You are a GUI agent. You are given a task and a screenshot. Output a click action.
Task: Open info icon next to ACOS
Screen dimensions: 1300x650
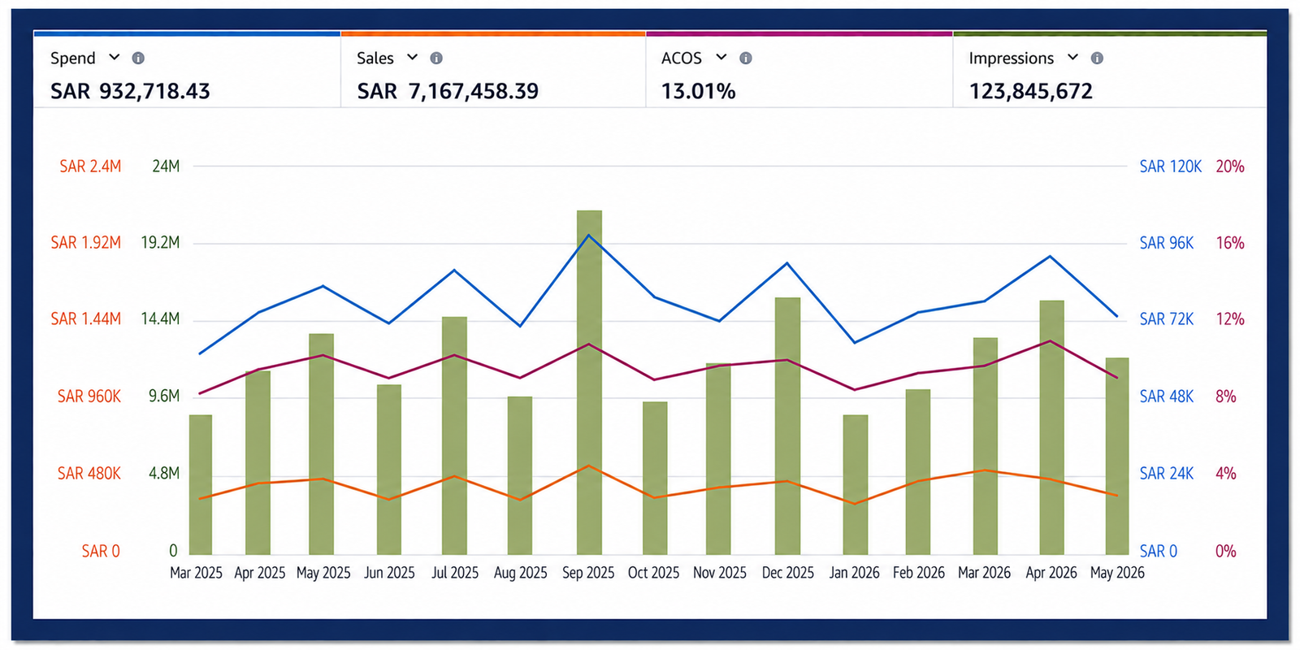tap(746, 58)
